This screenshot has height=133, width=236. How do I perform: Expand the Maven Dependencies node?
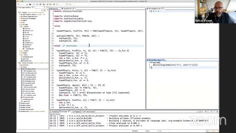[20, 16]
